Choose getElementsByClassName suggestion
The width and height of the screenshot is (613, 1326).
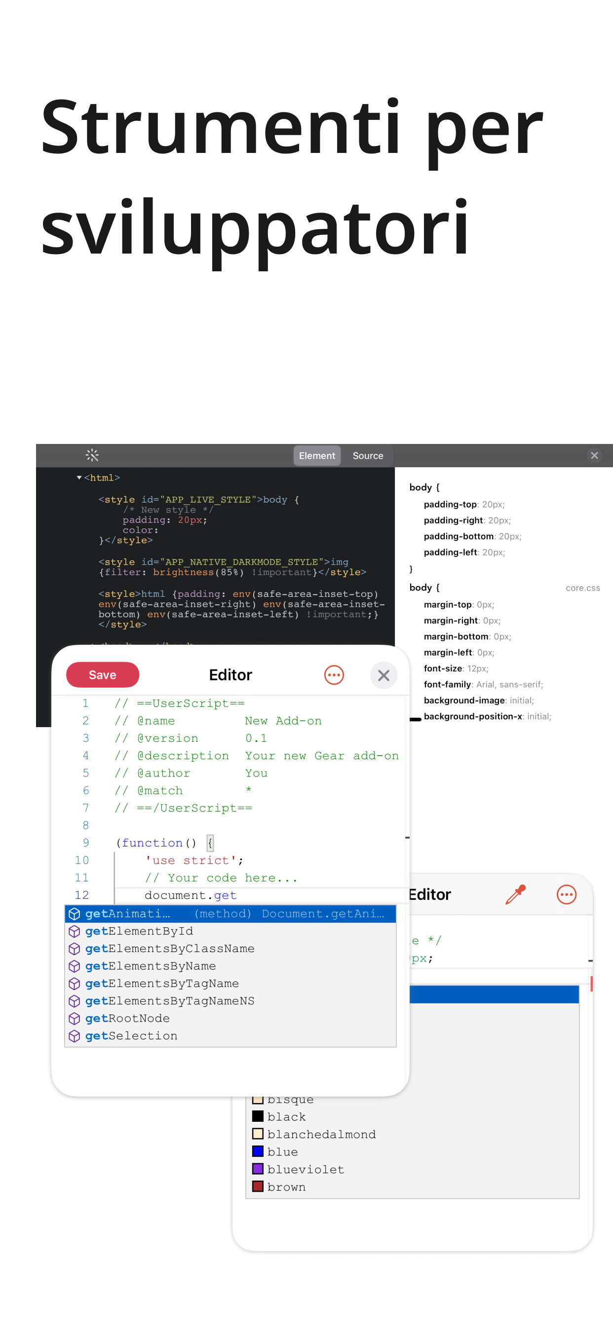coord(230,949)
